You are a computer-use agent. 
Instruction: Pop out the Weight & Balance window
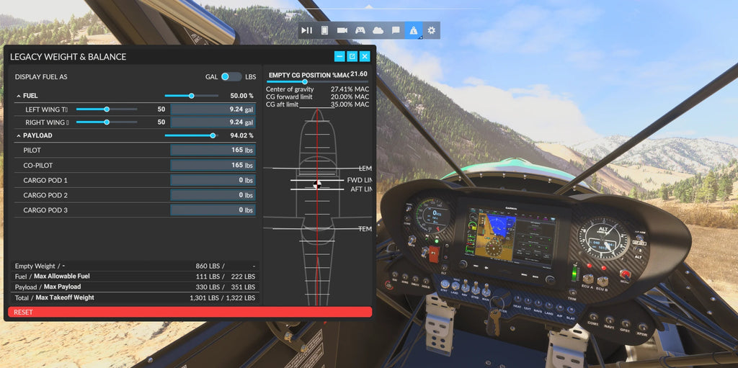(x=352, y=56)
